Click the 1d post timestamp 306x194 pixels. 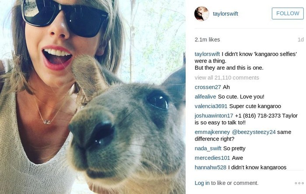coord(301,40)
